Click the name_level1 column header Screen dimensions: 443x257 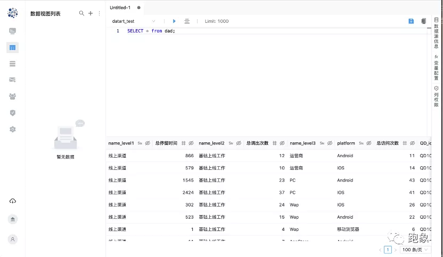pyautogui.click(x=121, y=143)
